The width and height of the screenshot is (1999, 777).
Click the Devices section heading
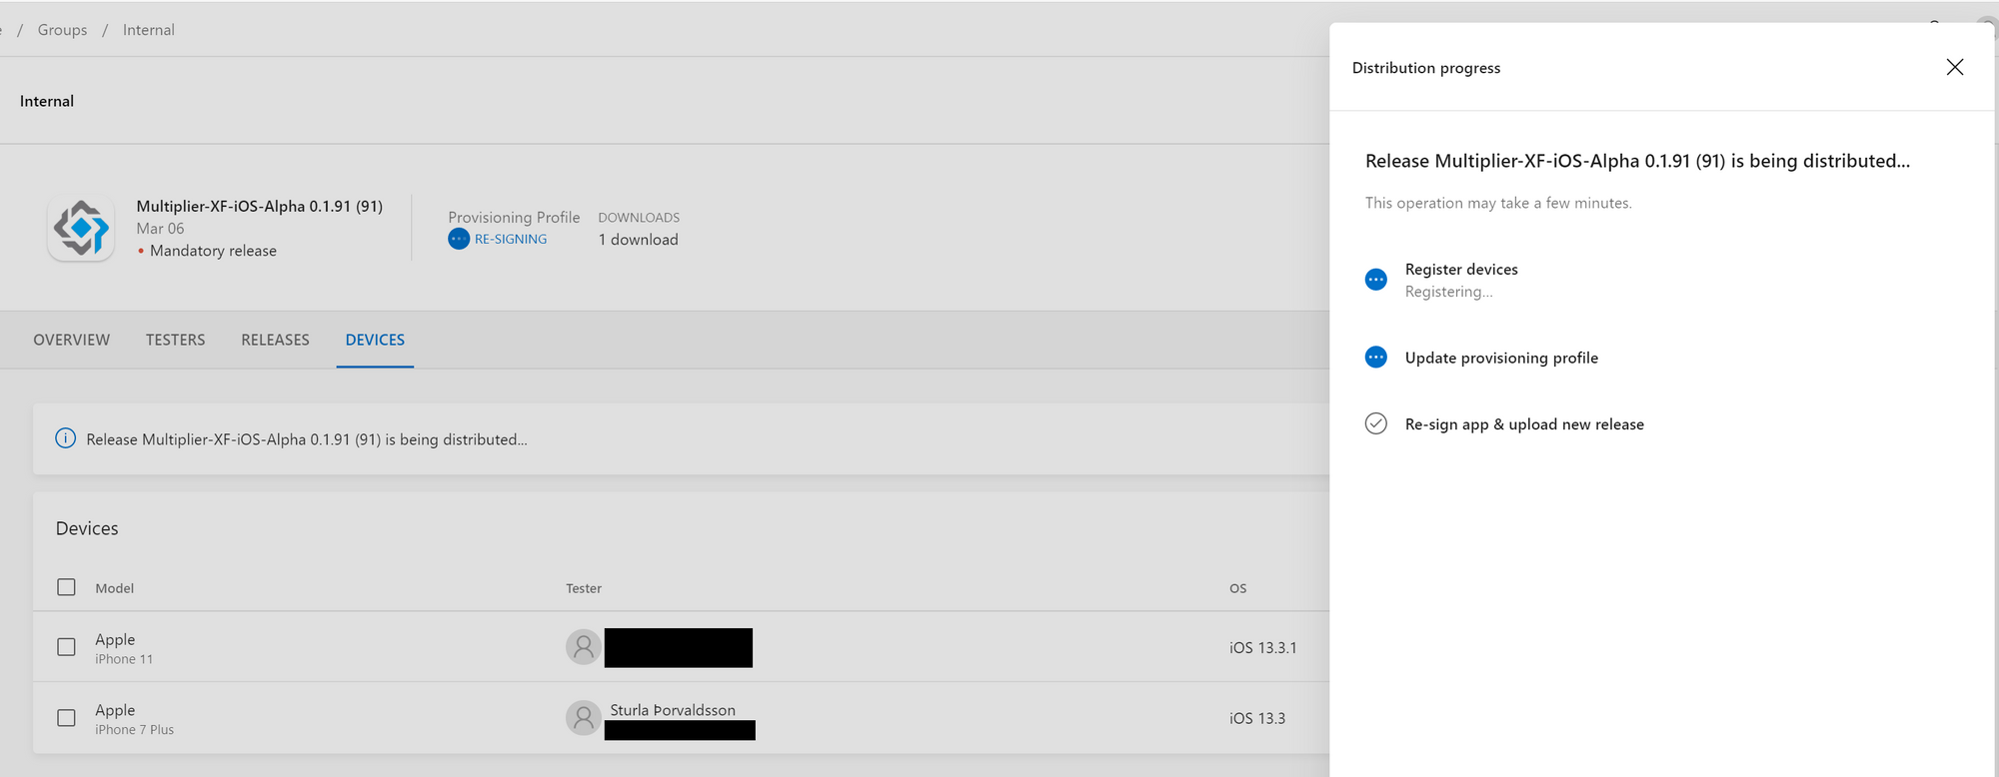(x=87, y=528)
